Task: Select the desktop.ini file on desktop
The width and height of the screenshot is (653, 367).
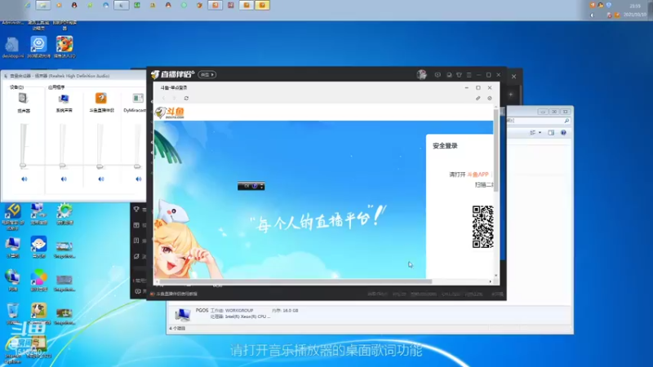Action: [x=12, y=47]
